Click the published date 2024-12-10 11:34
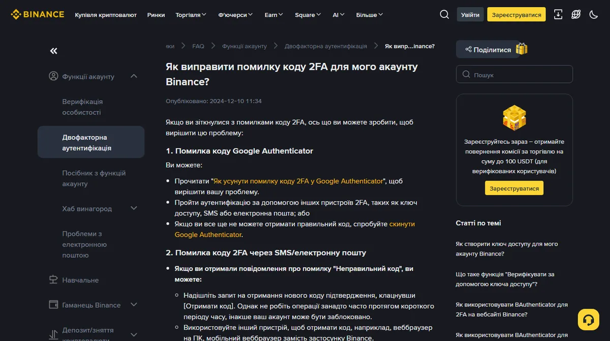The width and height of the screenshot is (610, 341). click(236, 101)
